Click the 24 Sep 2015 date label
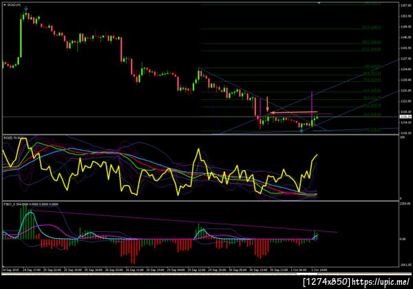Viewport: 413px width, 289px height. click(10, 270)
